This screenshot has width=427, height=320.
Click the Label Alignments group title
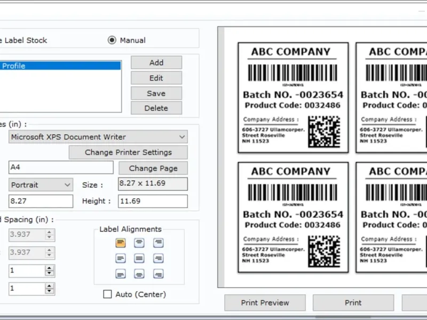point(130,229)
